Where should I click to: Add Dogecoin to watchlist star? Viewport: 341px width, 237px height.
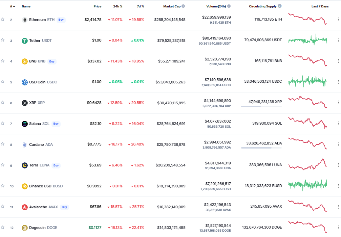click(3, 227)
